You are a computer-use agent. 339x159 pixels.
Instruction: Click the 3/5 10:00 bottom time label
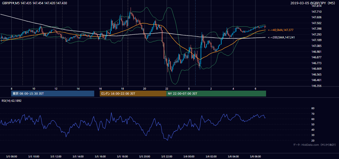pos(34,156)
